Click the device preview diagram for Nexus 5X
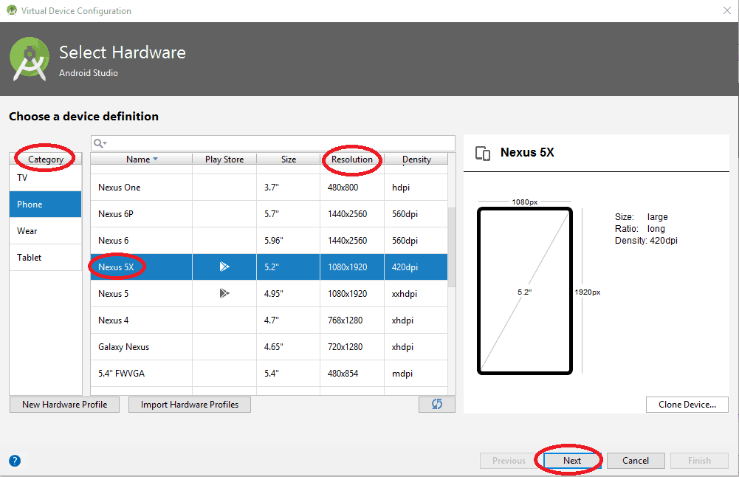This screenshot has height=477, width=739. [525, 291]
